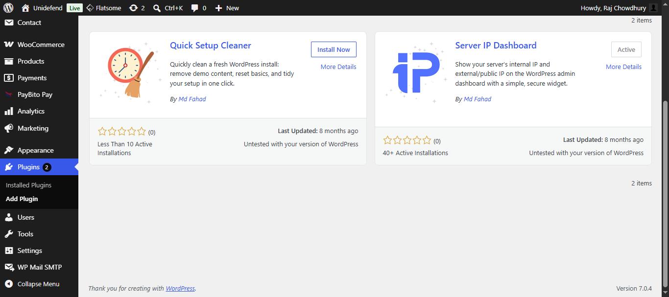This screenshot has height=297, width=669.
Task: Click the '40+ Active Installations' text
Action: tap(415, 153)
